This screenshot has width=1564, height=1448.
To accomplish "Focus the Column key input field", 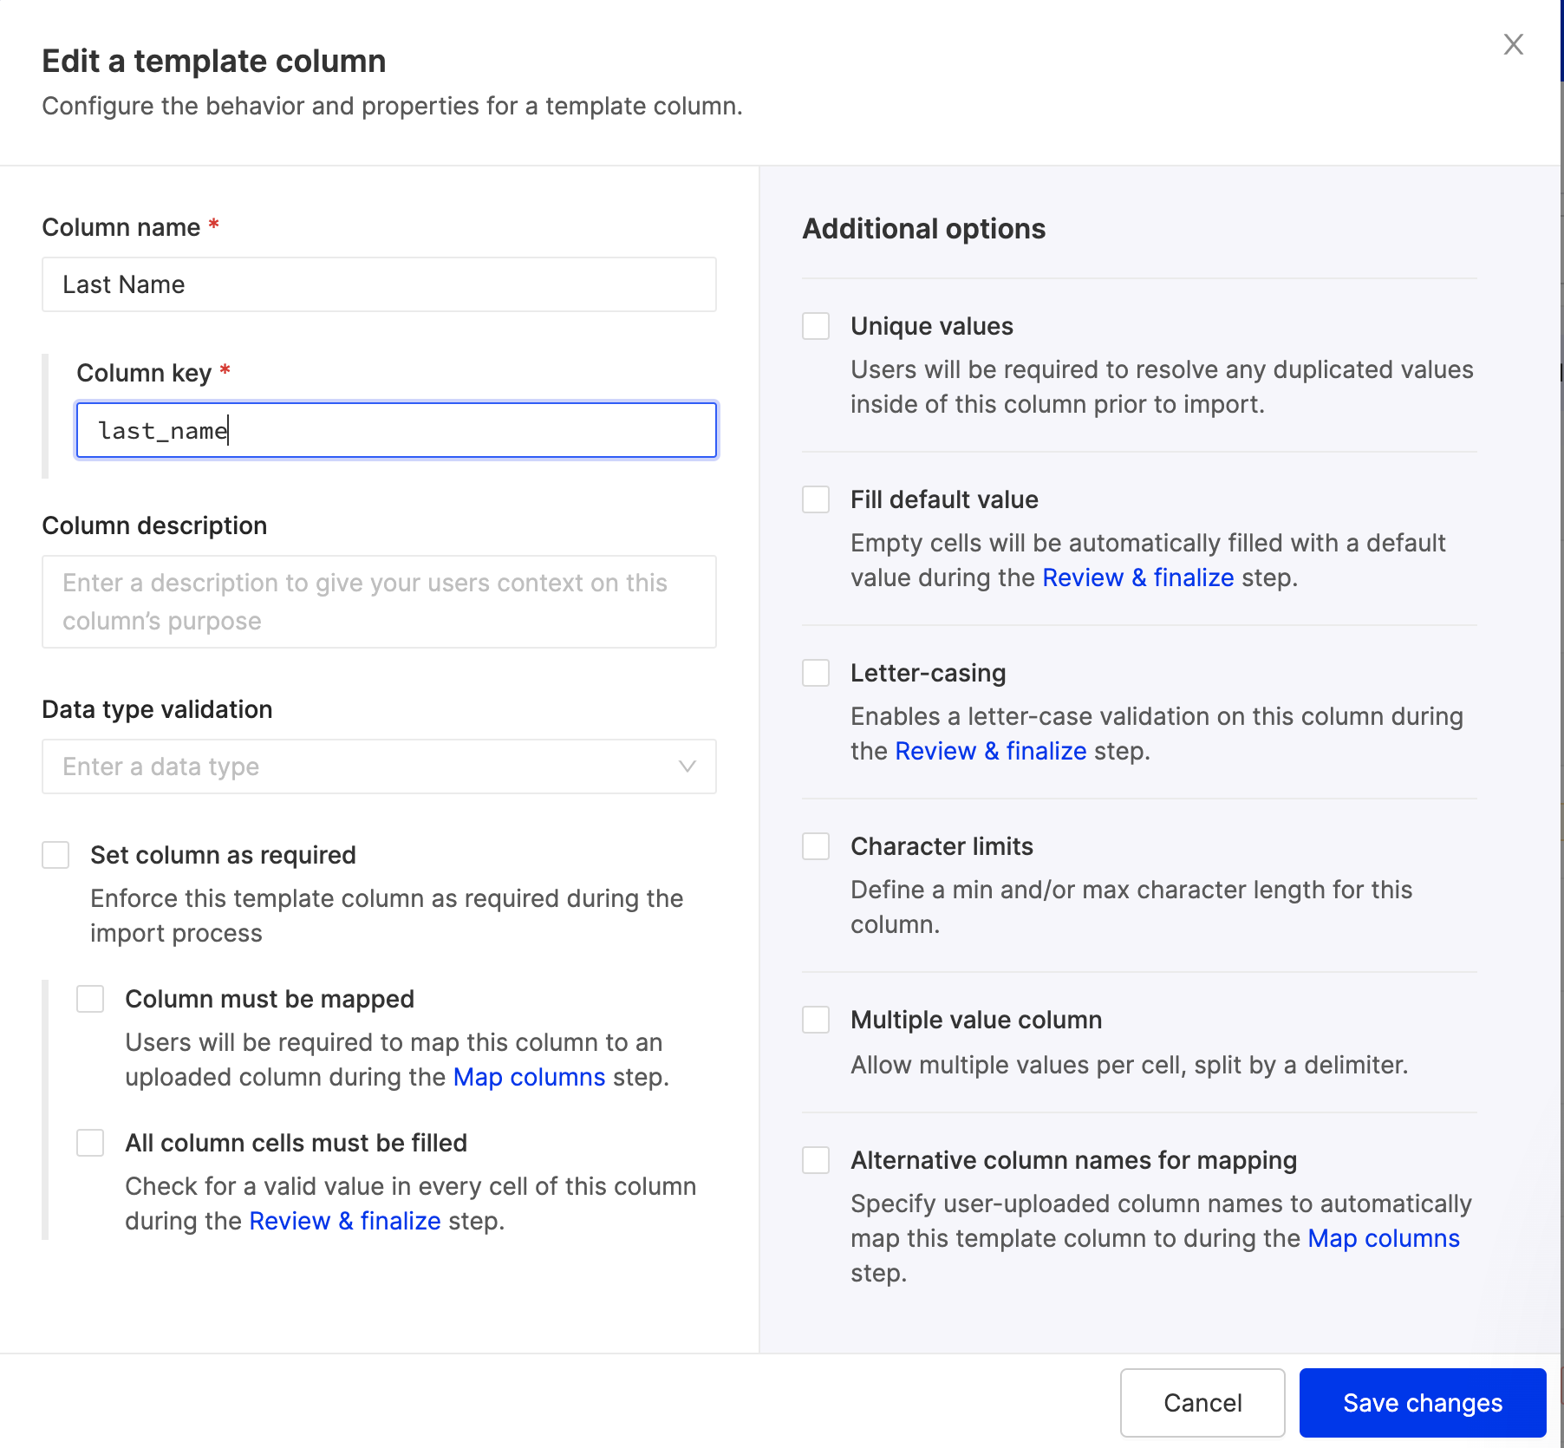I will [x=396, y=430].
